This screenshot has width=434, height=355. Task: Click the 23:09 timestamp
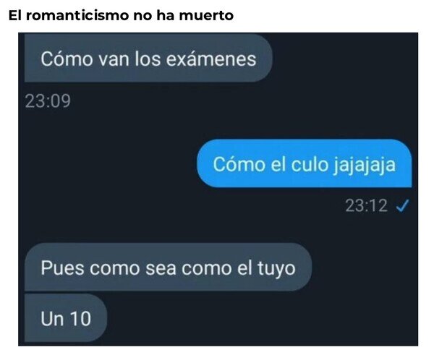[48, 101]
